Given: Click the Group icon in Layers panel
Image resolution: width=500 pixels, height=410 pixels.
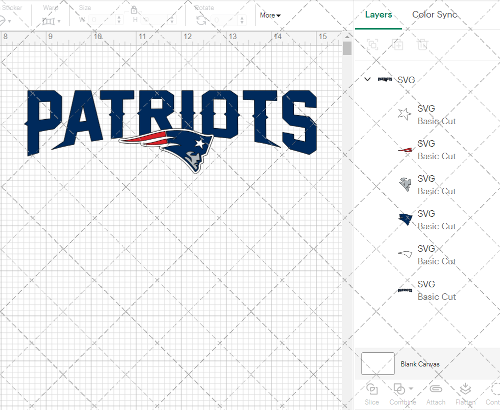Looking at the screenshot, I should click(372, 45).
